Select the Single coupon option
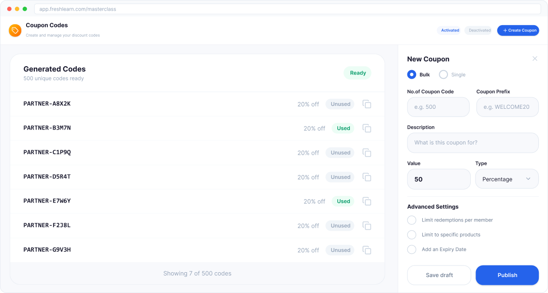The image size is (548, 293). 443,74
